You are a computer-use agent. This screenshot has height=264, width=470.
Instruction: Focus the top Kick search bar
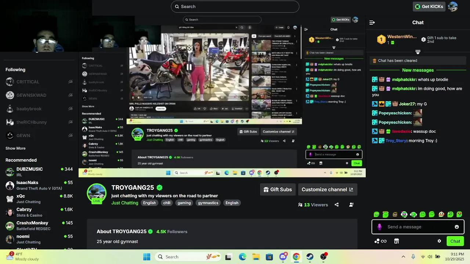[x=235, y=7]
